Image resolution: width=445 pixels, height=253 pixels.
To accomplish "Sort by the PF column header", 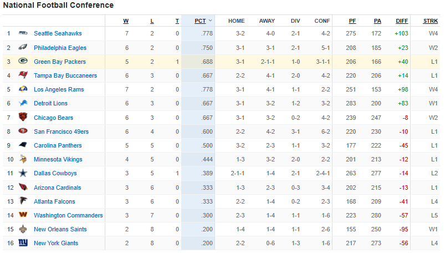I will click(352, 21).
